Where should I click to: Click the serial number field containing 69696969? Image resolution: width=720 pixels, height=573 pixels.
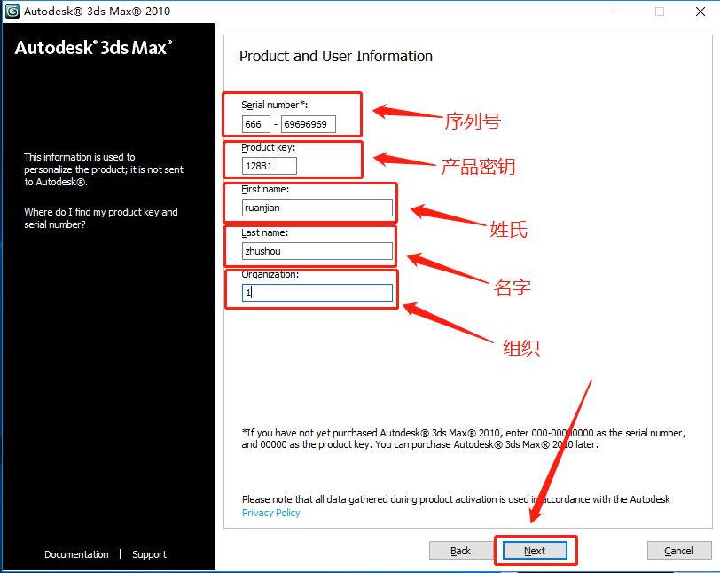[308, 124]
